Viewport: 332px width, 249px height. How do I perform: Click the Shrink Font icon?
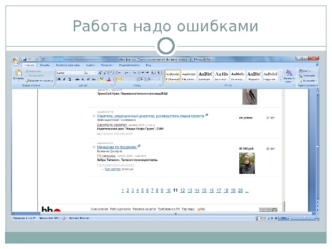105,73
